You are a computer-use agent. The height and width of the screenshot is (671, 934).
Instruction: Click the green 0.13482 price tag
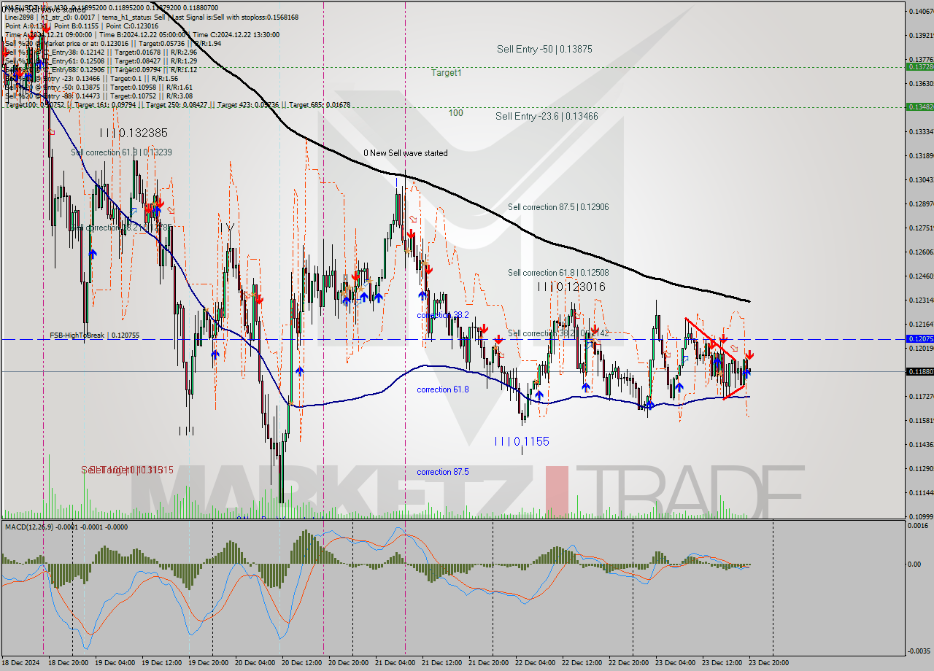pos(919,106)
